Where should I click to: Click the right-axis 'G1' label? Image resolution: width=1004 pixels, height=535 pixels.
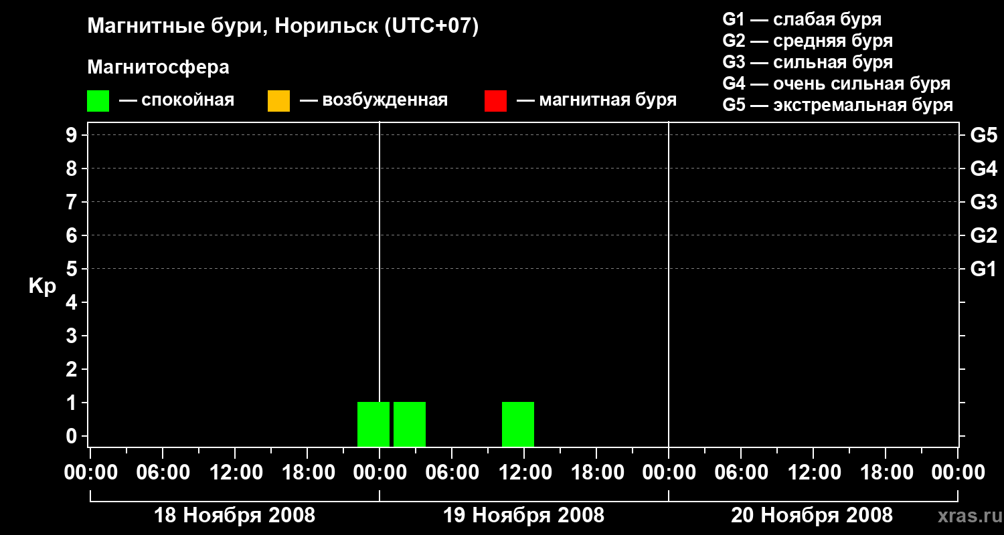(983, 270)
